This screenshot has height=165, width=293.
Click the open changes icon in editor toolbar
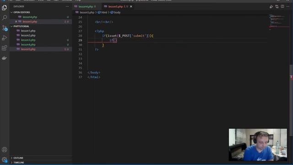tap(277, 6)
